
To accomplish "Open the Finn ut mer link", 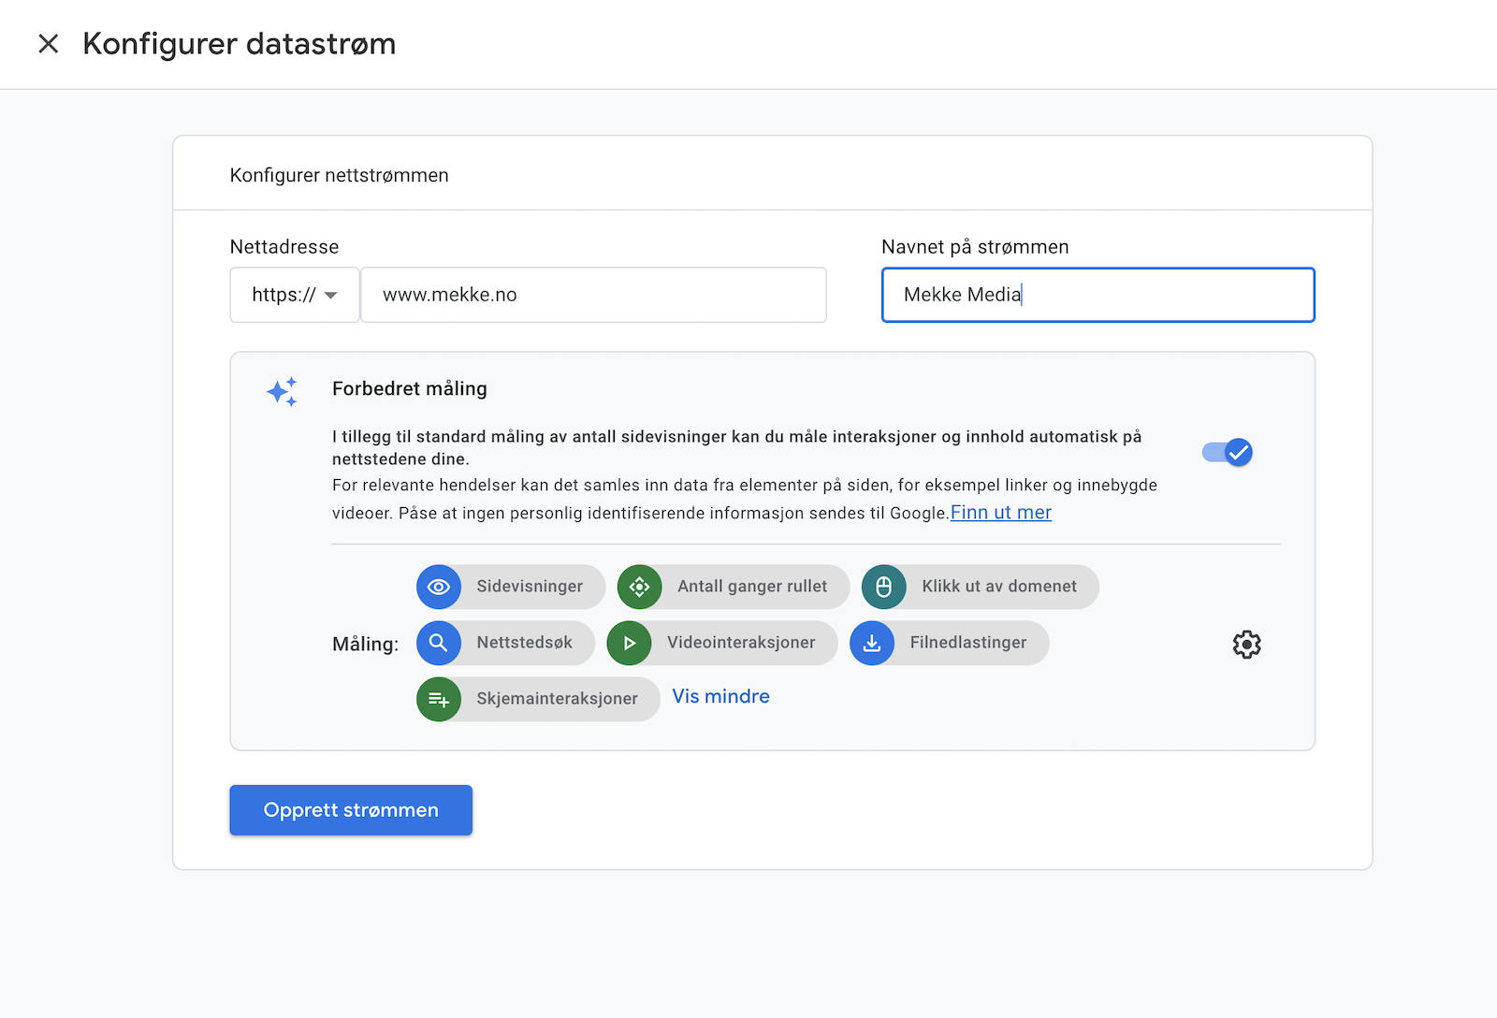I will tap(1001, 513).
